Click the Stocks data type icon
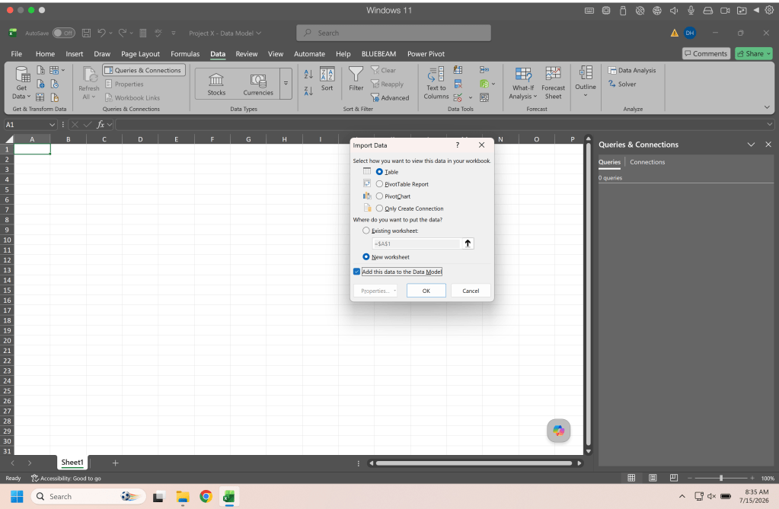Viewport: 779px width, 509px height. click(216, 79)
